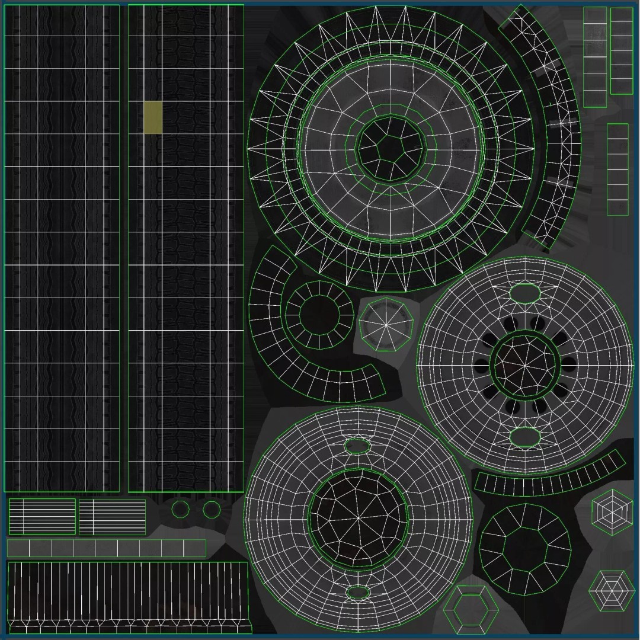
Task: Select the dark twelve-sided ring island
Action: 525,549
